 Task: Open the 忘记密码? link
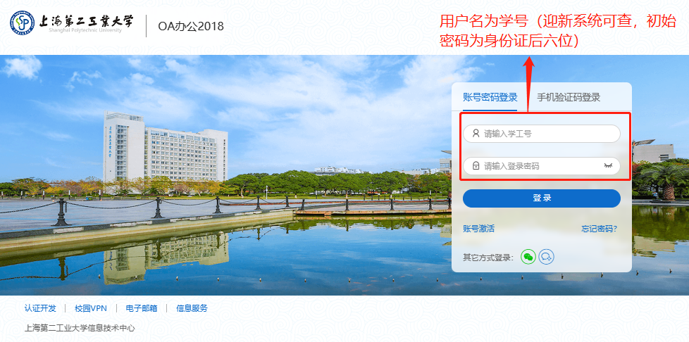[x=600, y=228]
